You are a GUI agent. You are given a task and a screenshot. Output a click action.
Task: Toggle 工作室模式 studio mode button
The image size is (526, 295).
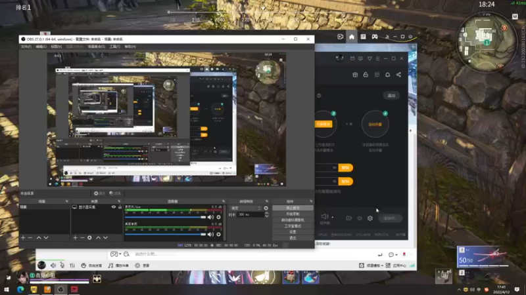click(x=293, y=226)
